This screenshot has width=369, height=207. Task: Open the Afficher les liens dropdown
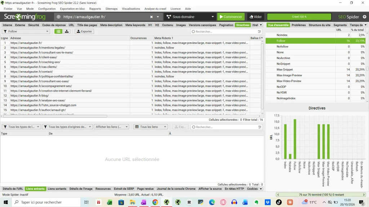(x=112, y=127)
